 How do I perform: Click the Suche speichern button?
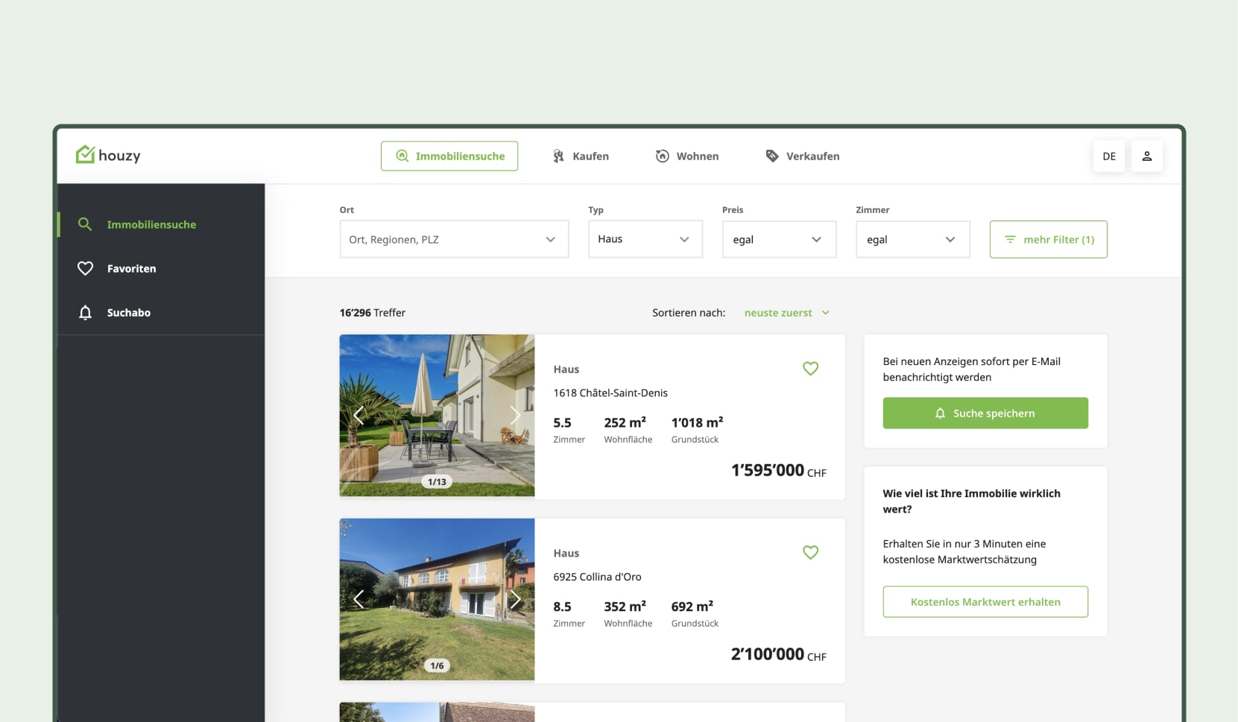pyautogui.click(x=985, y=413)
